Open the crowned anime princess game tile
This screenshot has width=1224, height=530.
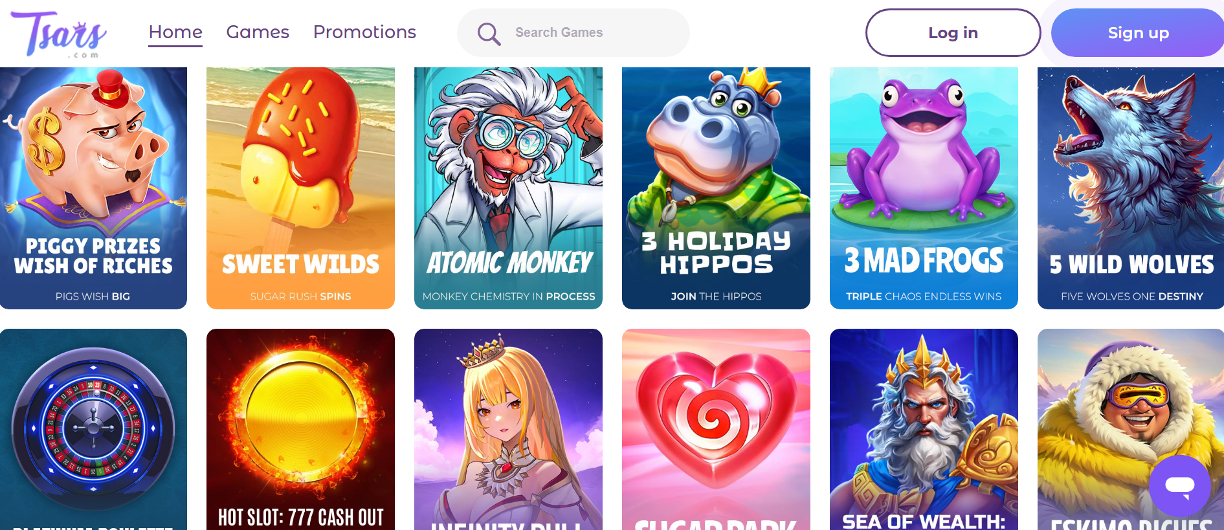[508, 429]
